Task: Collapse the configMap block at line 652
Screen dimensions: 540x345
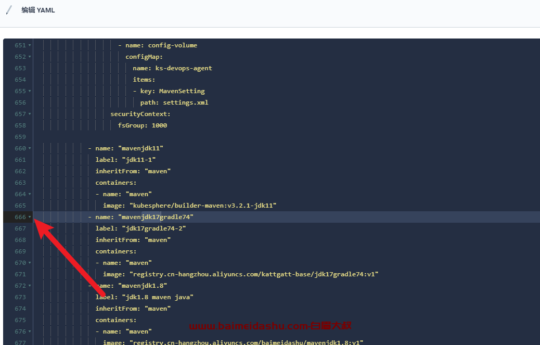Action: [x=30, y=57]
